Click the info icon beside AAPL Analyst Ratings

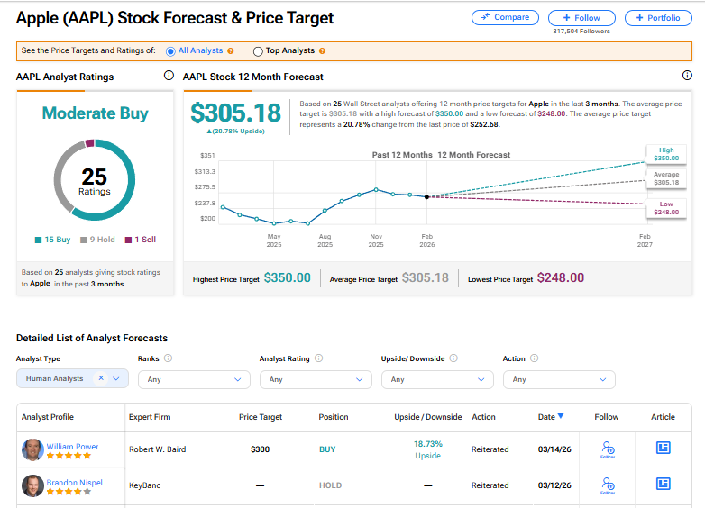[x=169, y=76]
